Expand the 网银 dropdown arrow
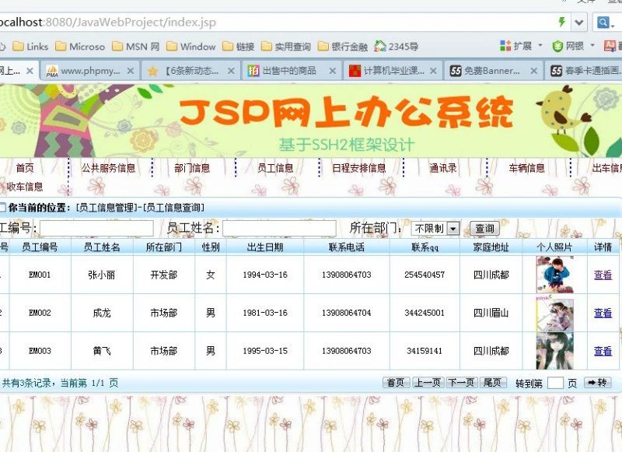This screenshot has width=622, height=452. click(x=592, y=46)
